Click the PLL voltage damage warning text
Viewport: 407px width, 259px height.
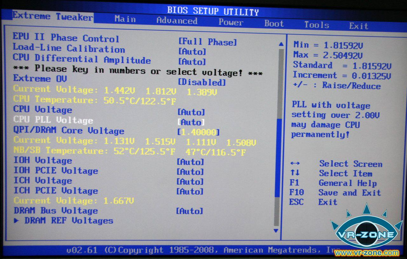pos(335,120)
